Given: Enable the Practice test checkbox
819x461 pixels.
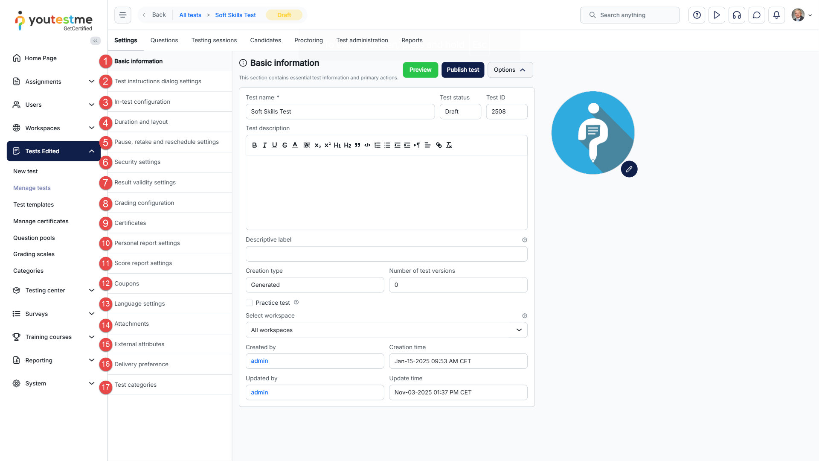Looking at the screenshot, I should 249,303.
